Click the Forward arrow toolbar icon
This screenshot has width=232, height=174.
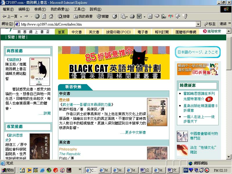coord(26,16)
